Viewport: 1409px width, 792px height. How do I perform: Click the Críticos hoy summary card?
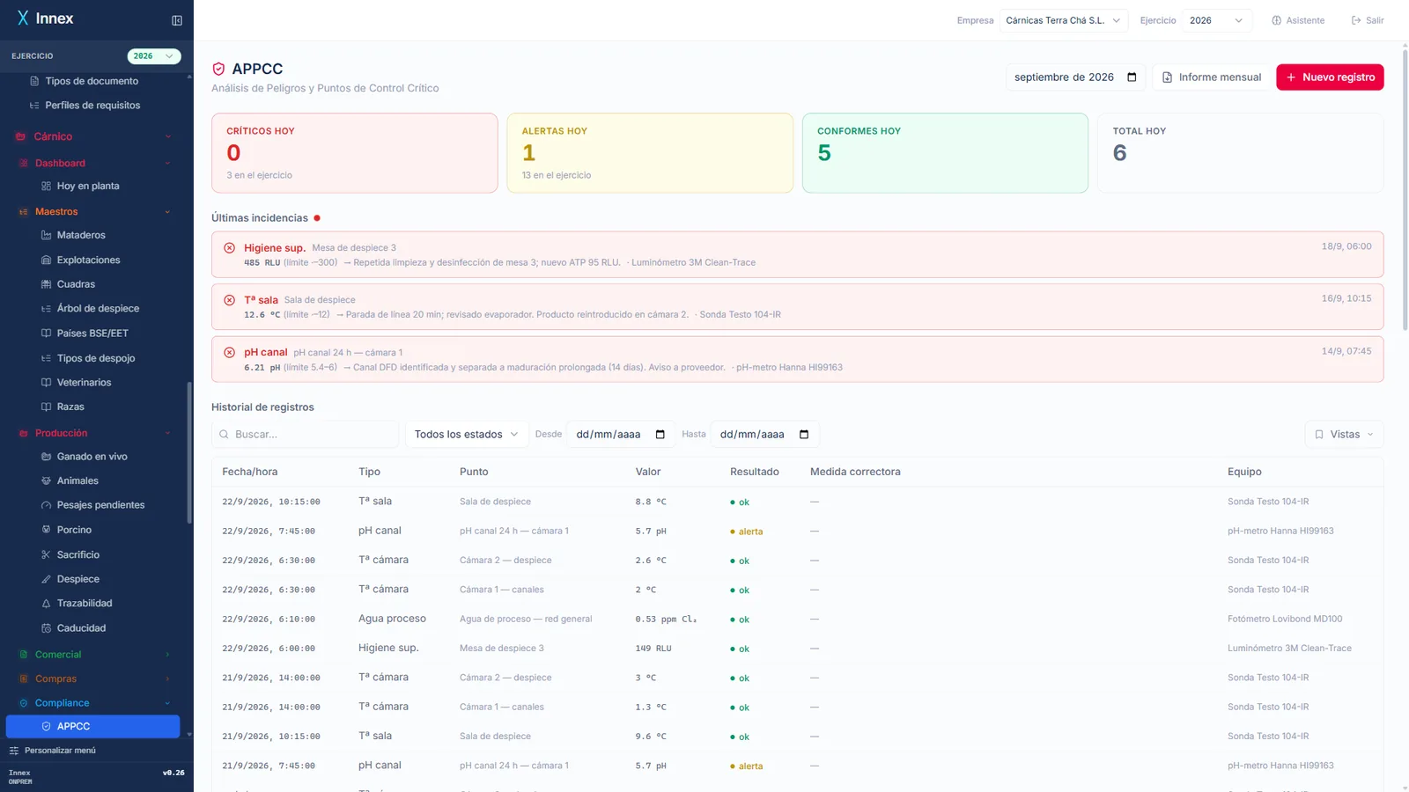pyautogui.click(x=355, y=153)
